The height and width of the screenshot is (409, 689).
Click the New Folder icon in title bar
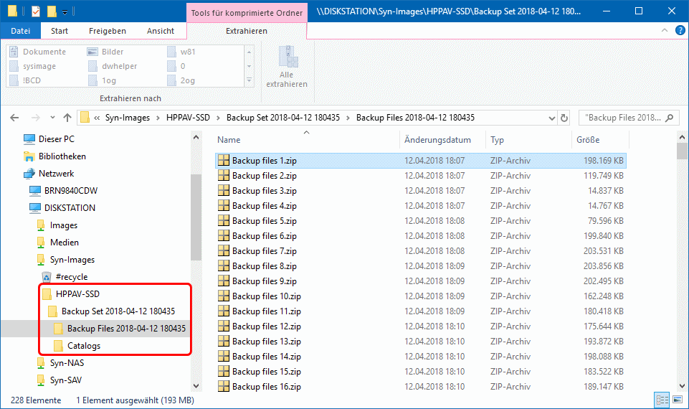(x=51, y=11)
